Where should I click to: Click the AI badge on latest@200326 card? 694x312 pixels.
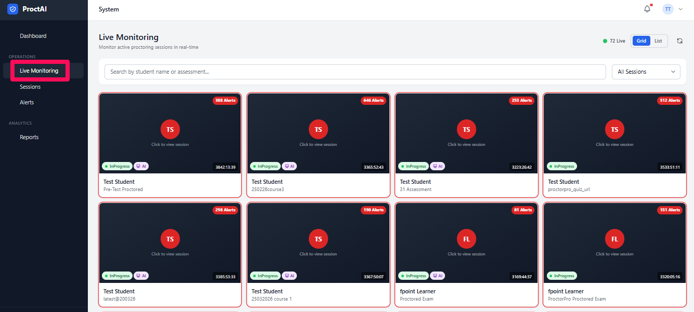[x=141, y=276]
